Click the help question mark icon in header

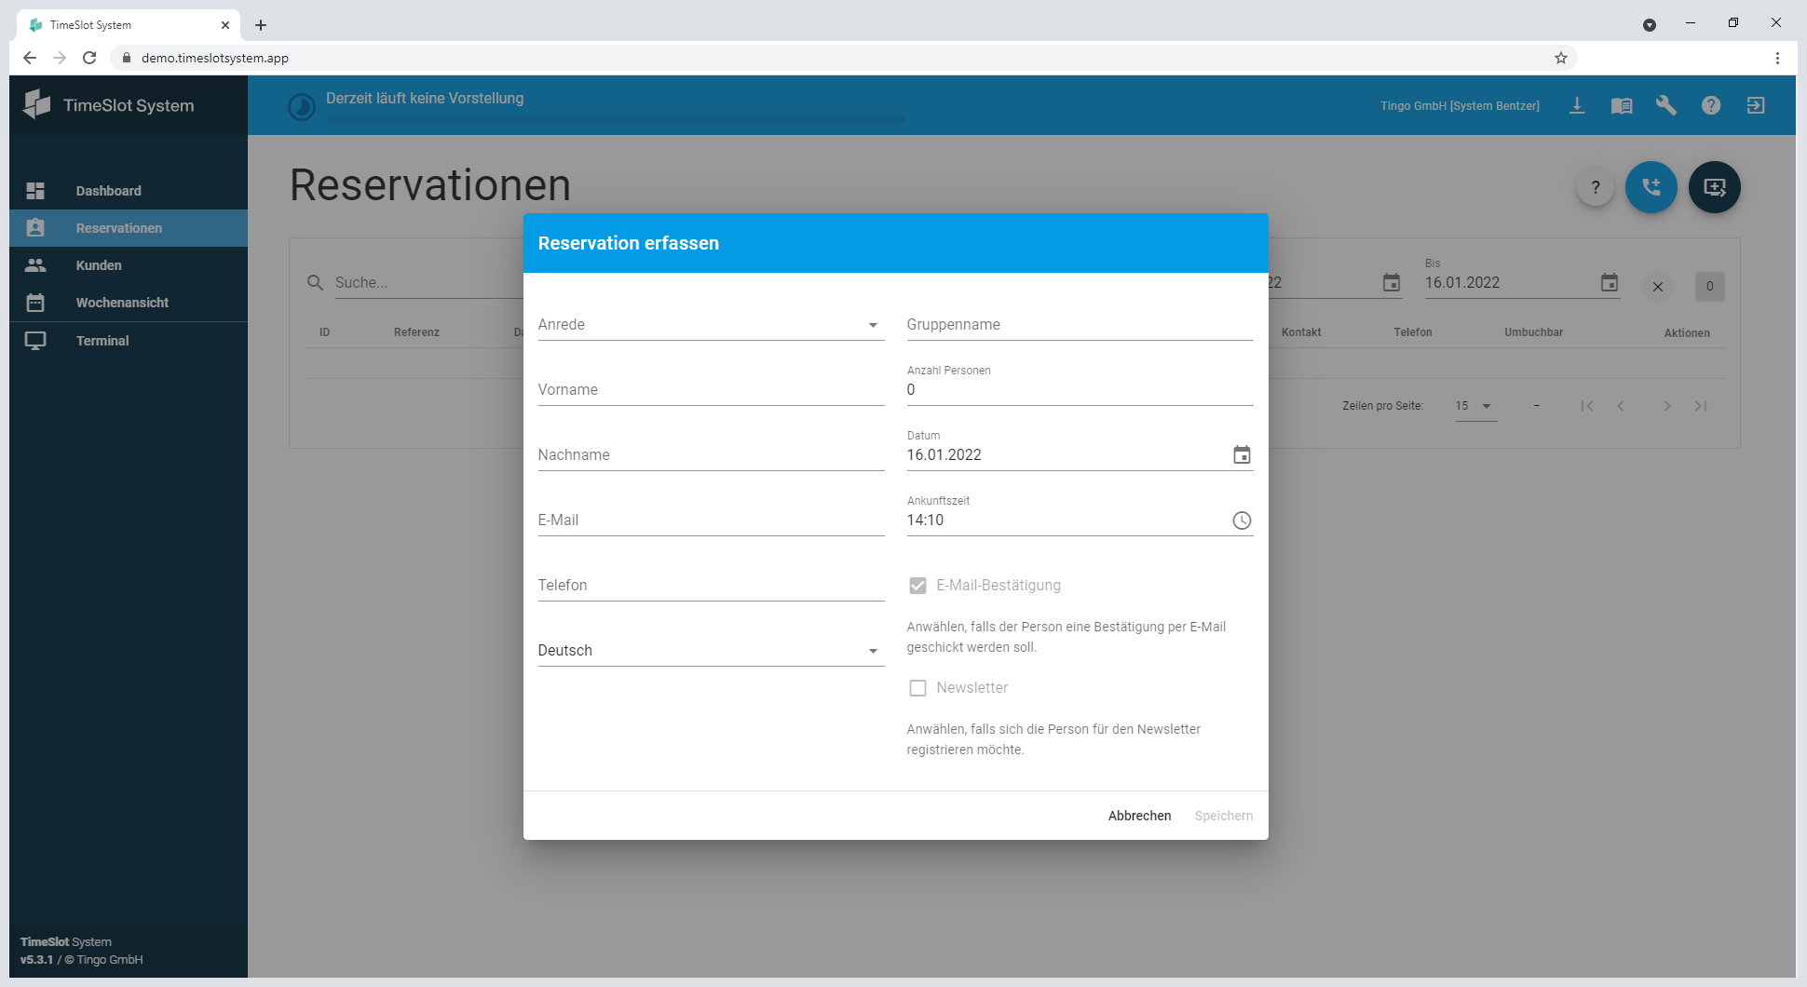[x=1711, y=105]
